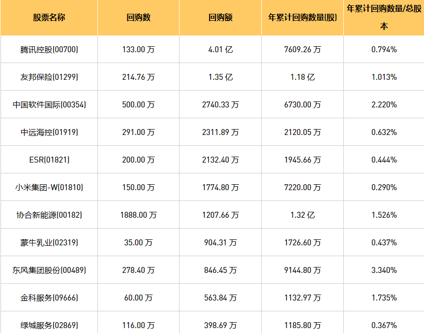This screenshot has height=333, width=424.
Task: Click the 2120.05 万 cumulative buyback cell
Action: [303, 133]
